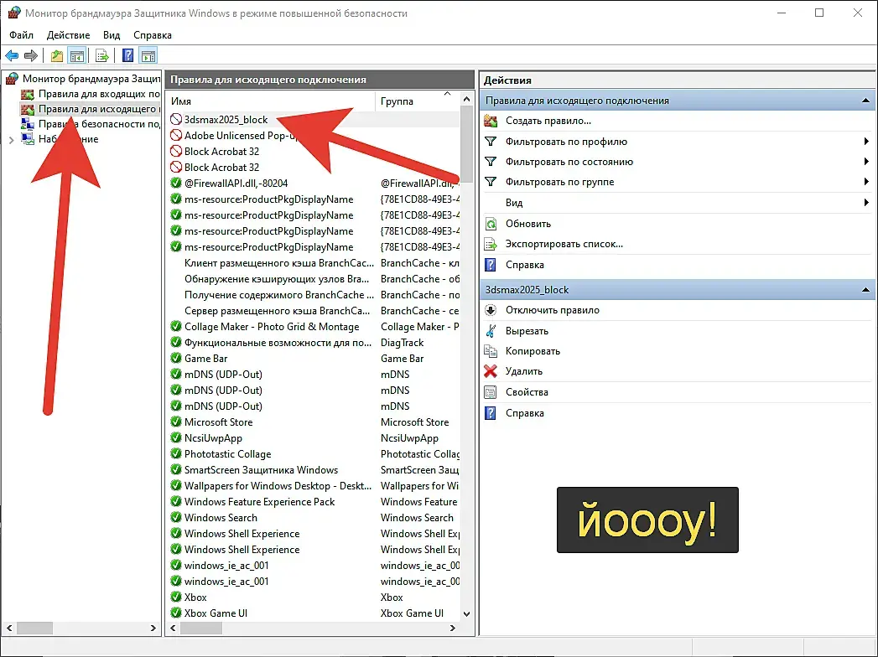
Task: Open Help from the toolbar question-mark icon
Action: point(128,55)
